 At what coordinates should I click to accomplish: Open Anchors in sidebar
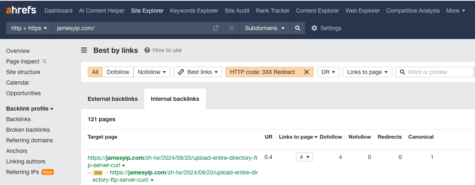click(x=17, y=151)
